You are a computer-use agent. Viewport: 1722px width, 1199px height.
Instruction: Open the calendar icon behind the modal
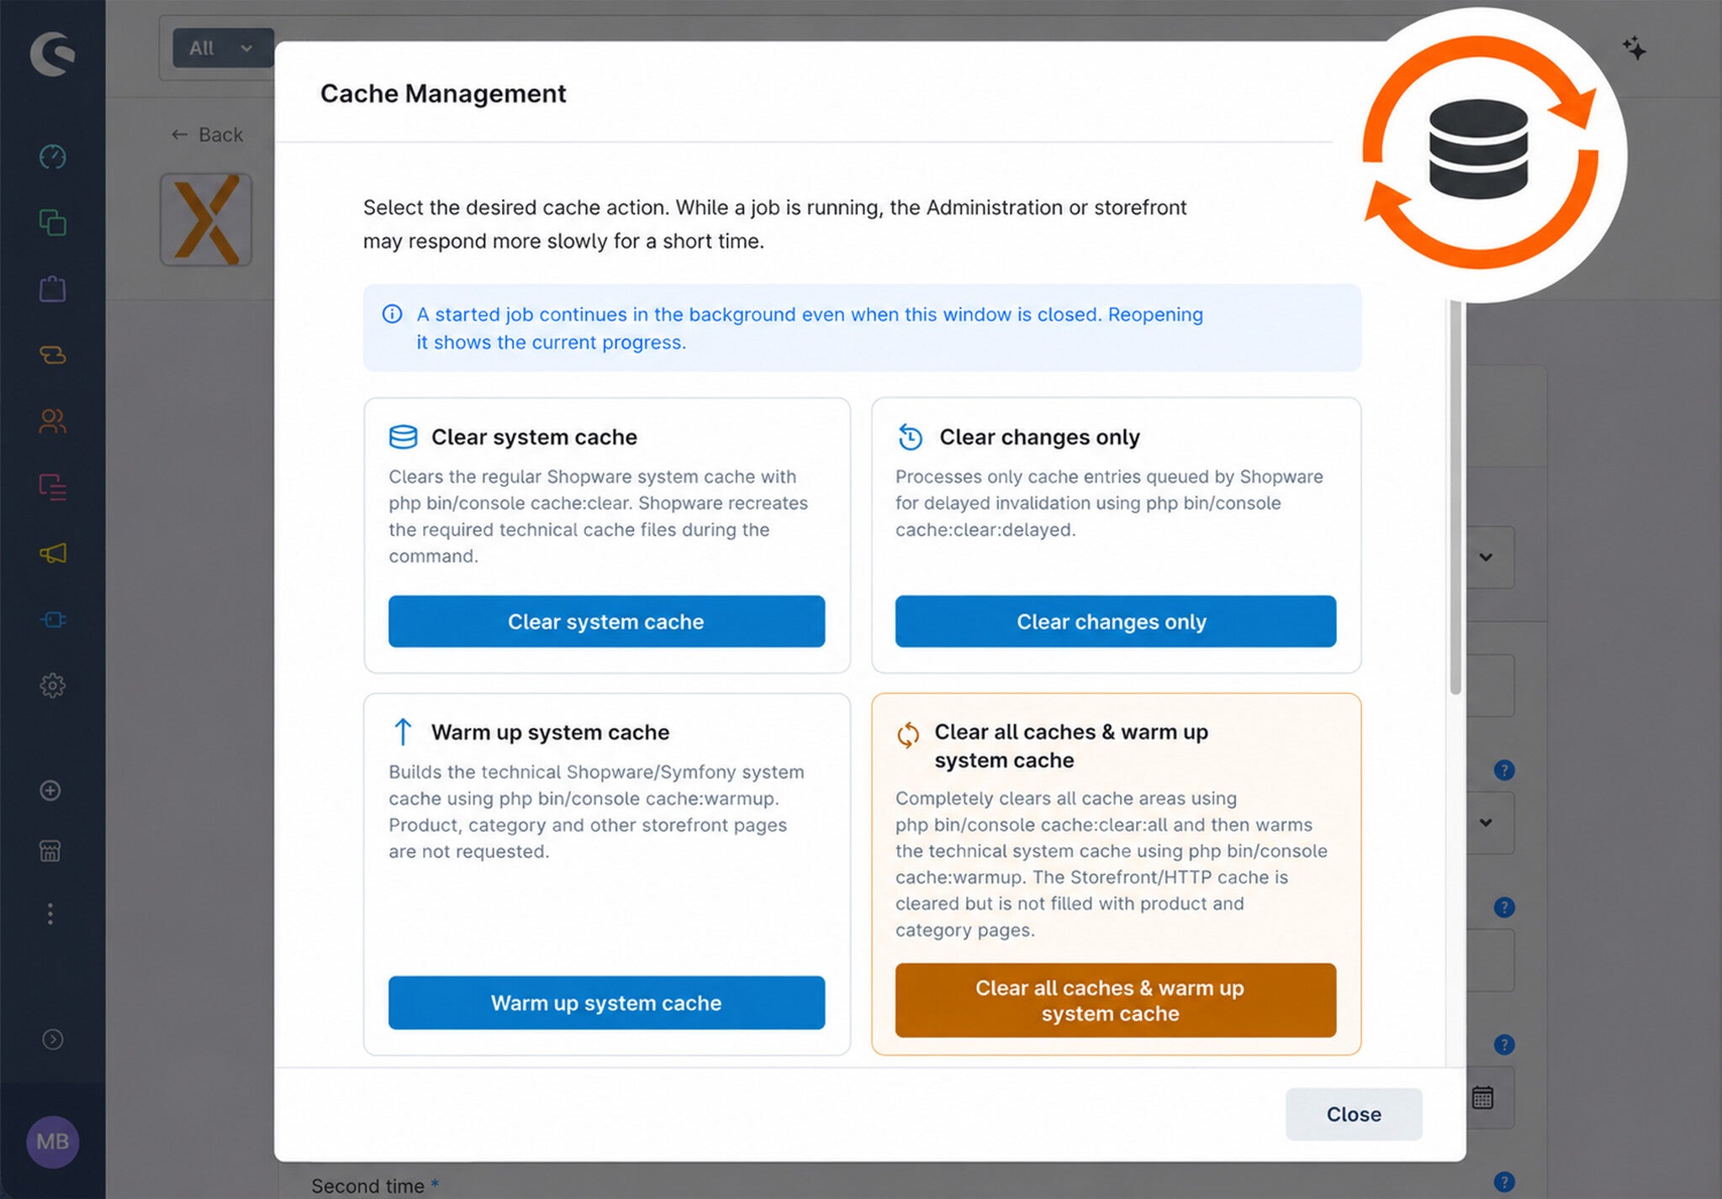click(1482, 1097)
